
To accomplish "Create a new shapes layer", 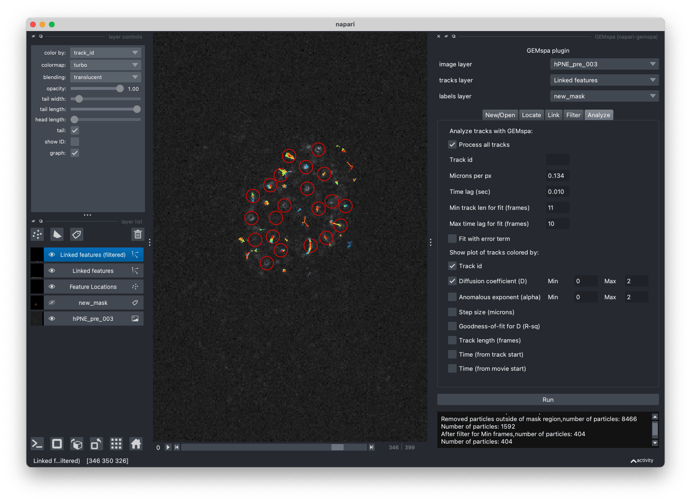I will click(57, 234).
